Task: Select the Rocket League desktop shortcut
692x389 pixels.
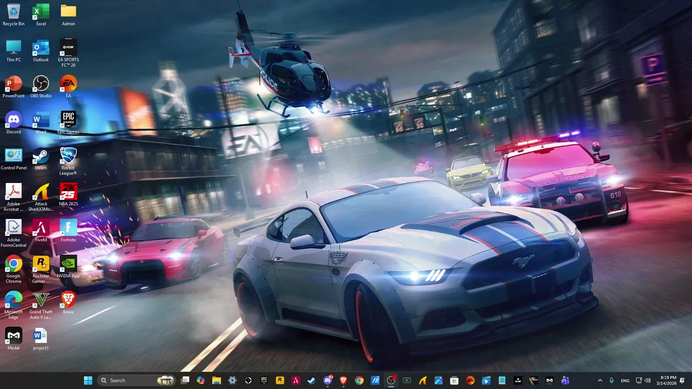Action: [68, 161]
